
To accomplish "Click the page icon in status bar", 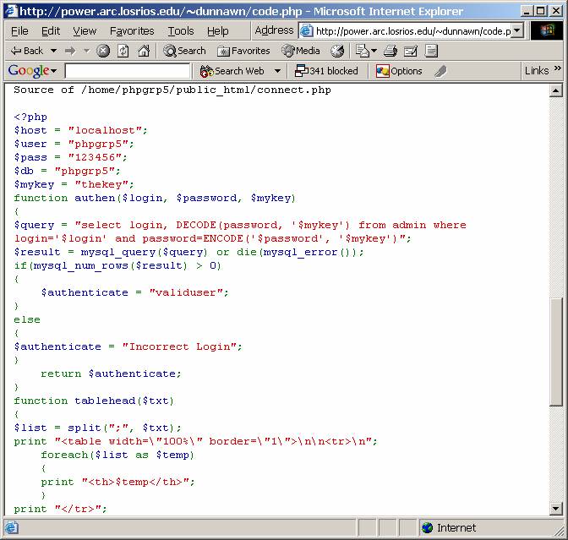I will 11,528.
